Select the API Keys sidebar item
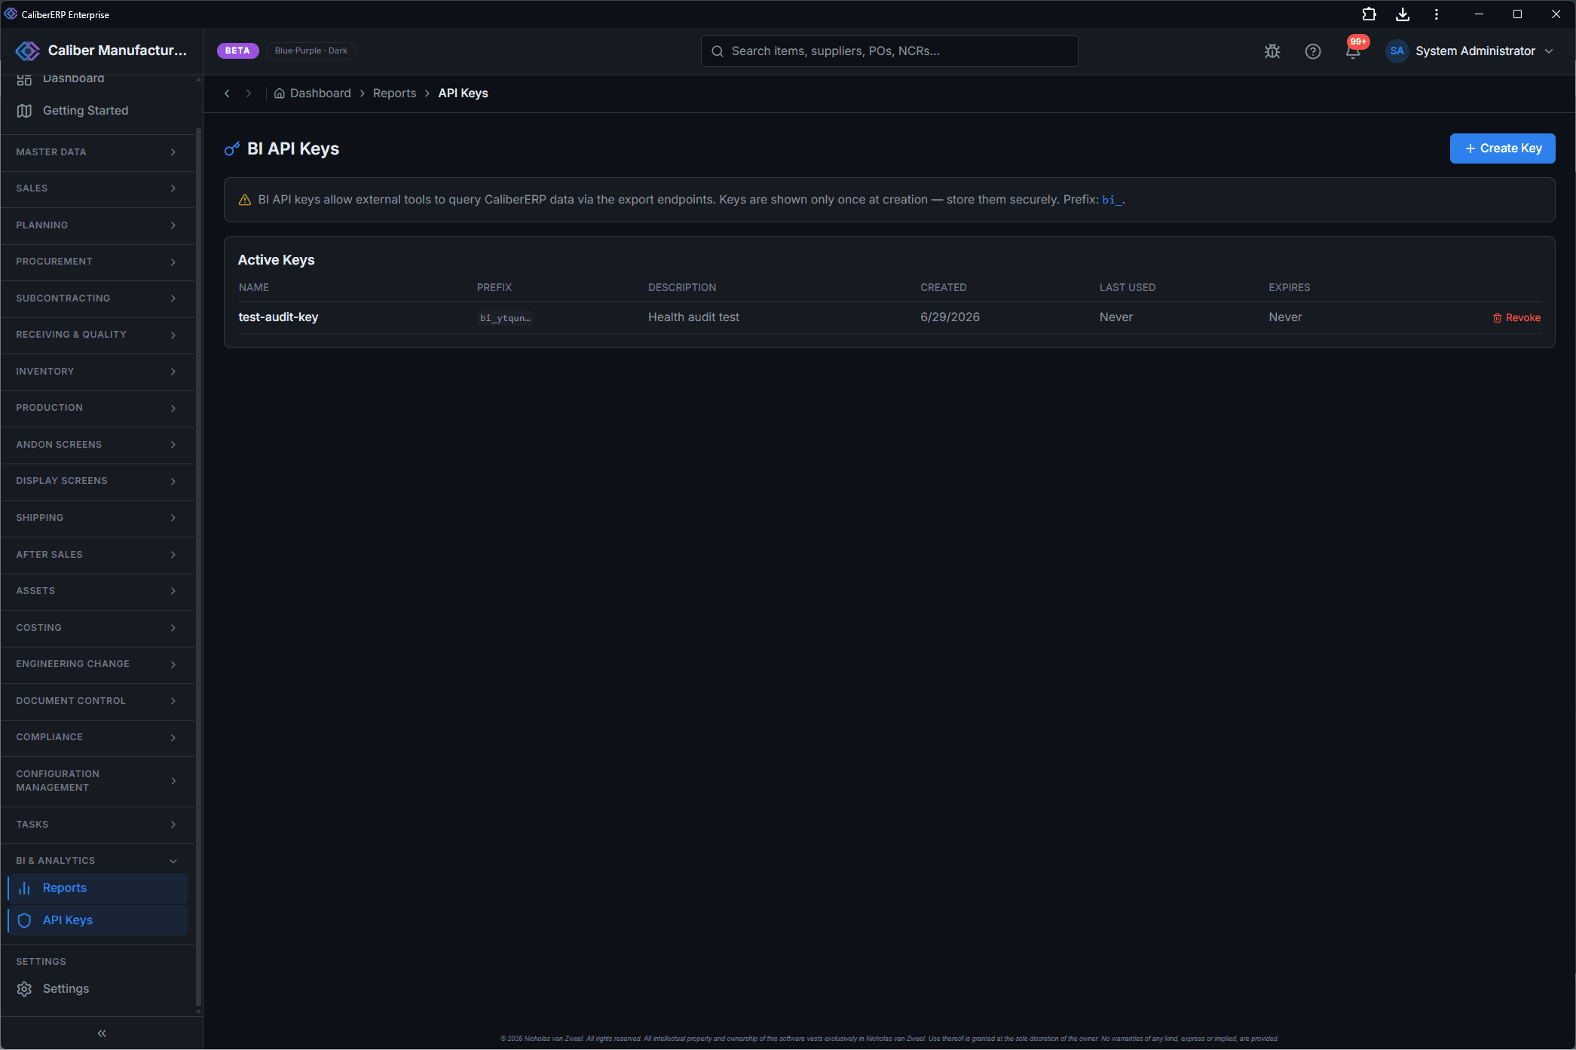 [x=97, y=920]
